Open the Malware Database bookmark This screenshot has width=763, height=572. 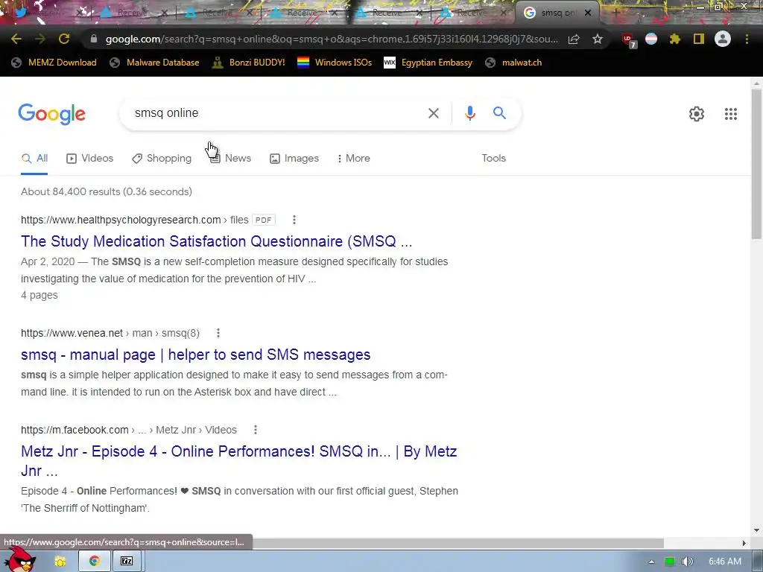155,63
